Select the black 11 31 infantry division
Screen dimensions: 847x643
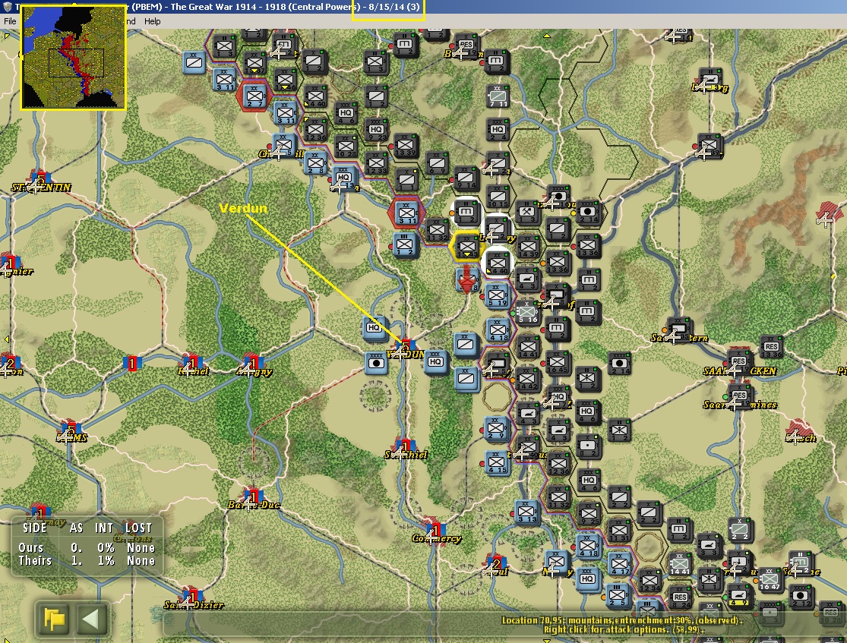click(619, 531)
